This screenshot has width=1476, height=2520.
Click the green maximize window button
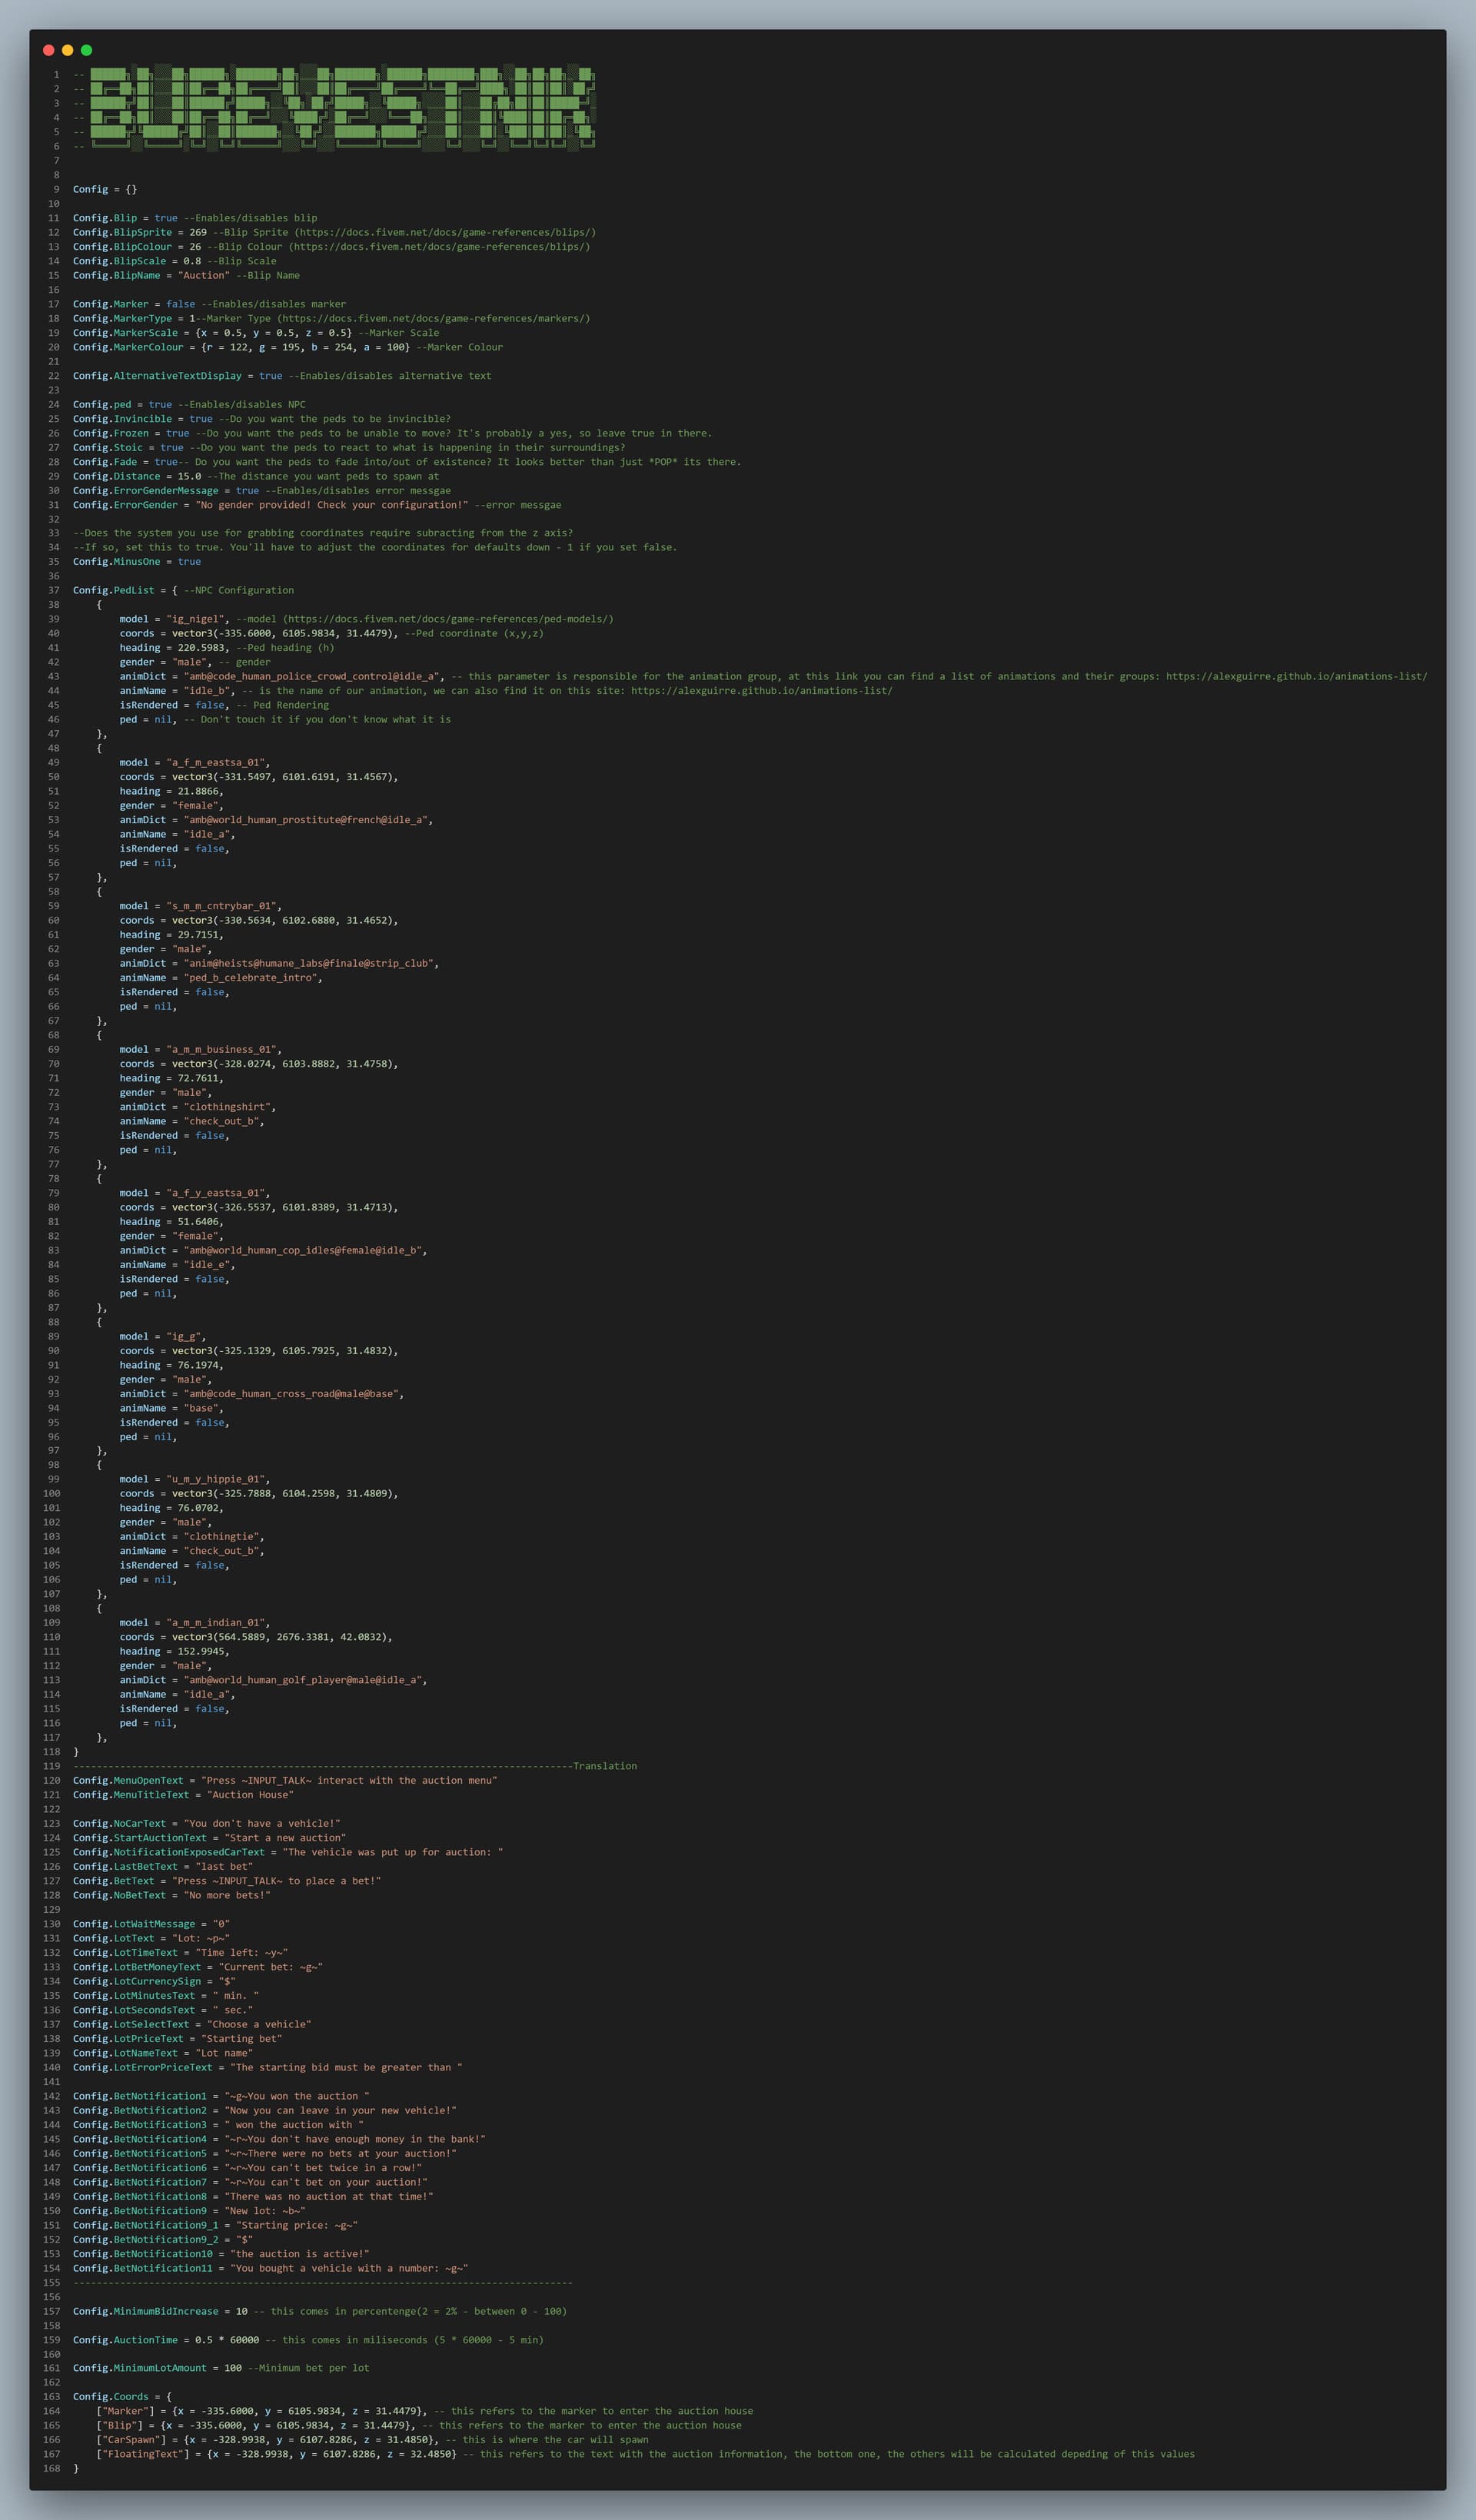coord(86,50)
